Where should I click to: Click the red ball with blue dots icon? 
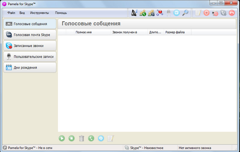(160, 13)
